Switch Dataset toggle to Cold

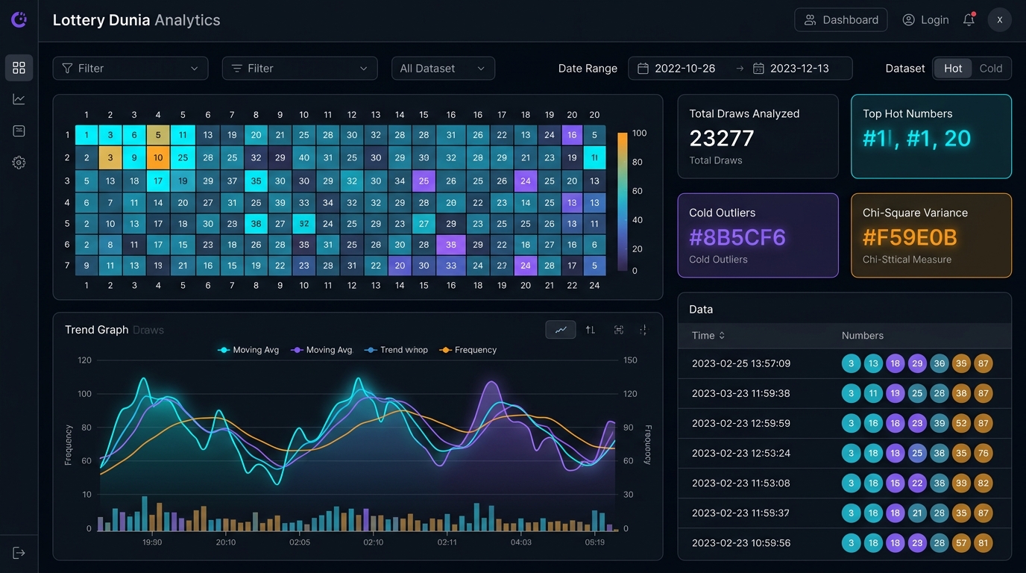(991, 68)
